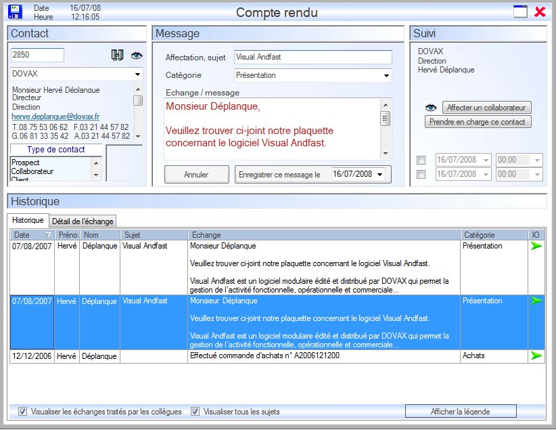Toggle first checkbox in Suivi date rows

(x=421, y=160)
